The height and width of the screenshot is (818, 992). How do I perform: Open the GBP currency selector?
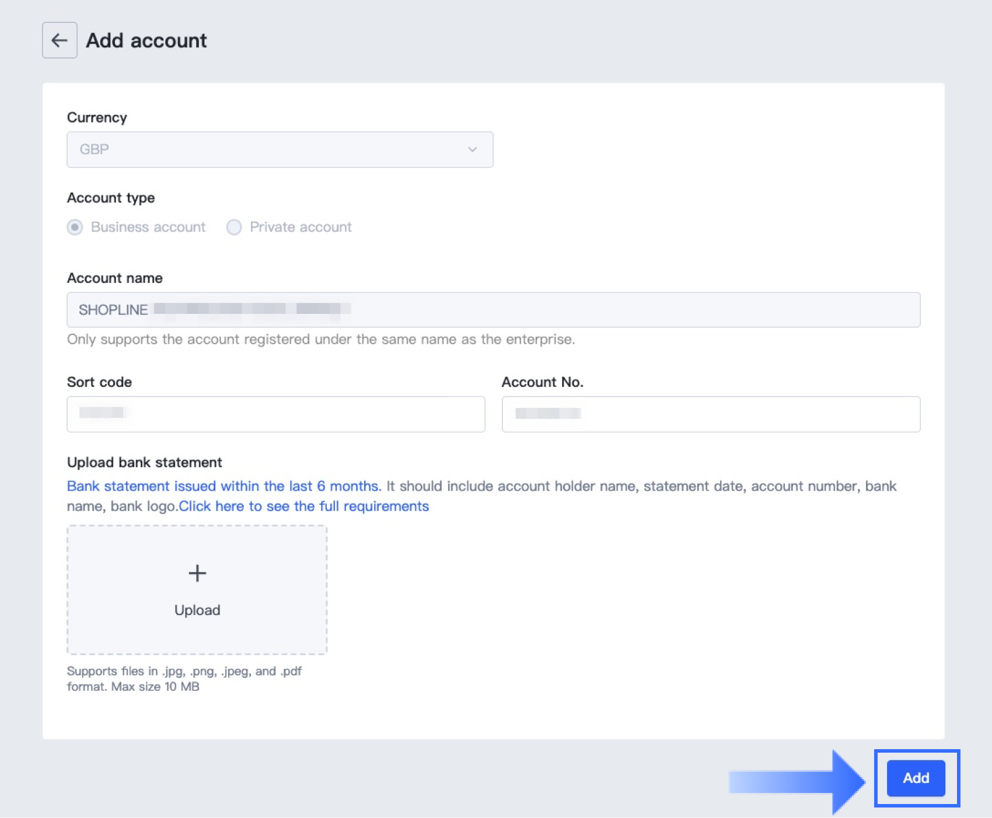(x=279, y=149)
